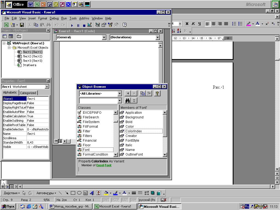Switch to Microsoft Excel - Книга1 taskbar button

point(115,206)
